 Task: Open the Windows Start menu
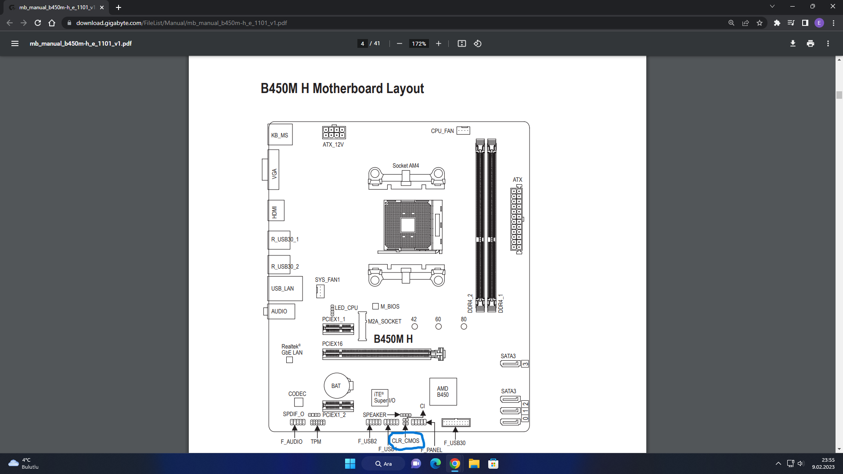350,463
